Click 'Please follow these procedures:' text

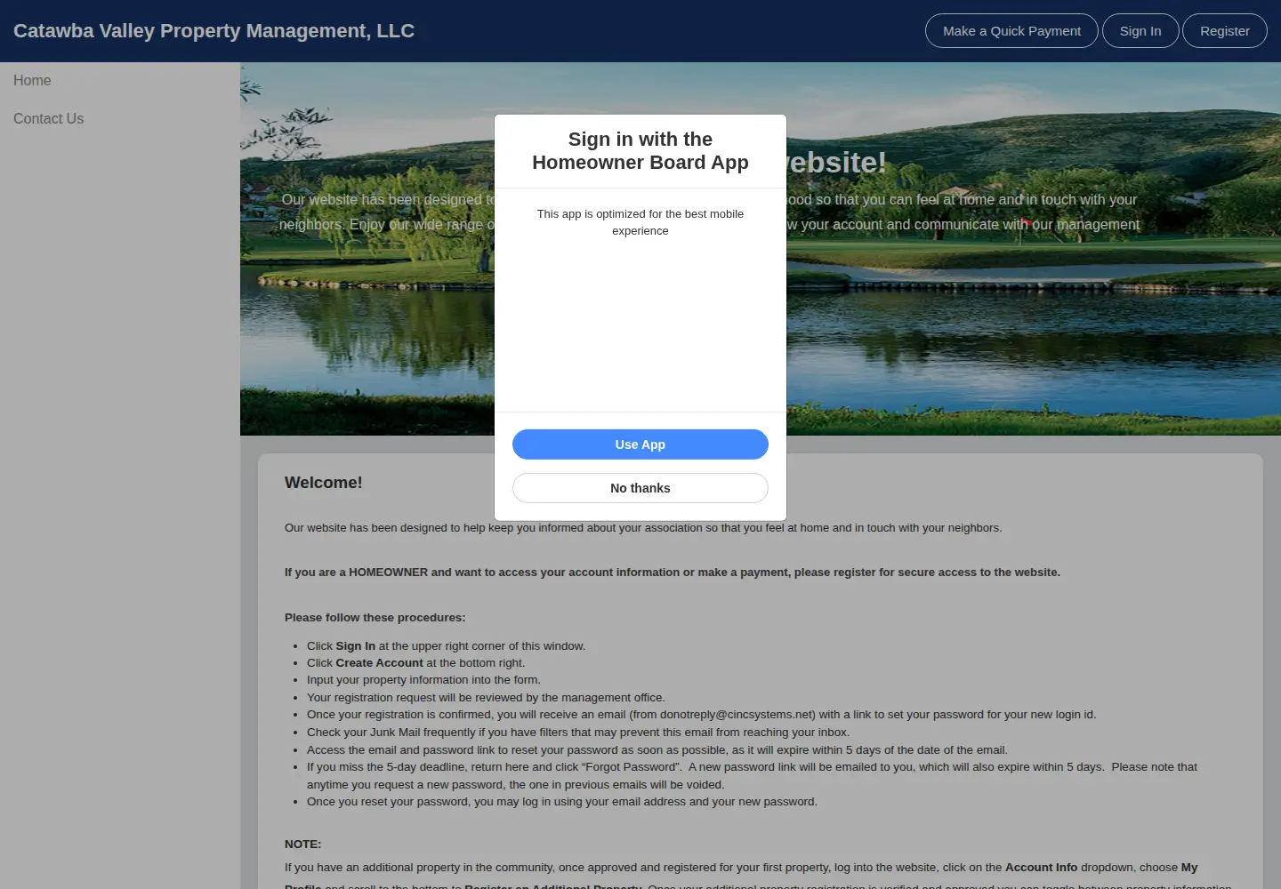(375, 618)
